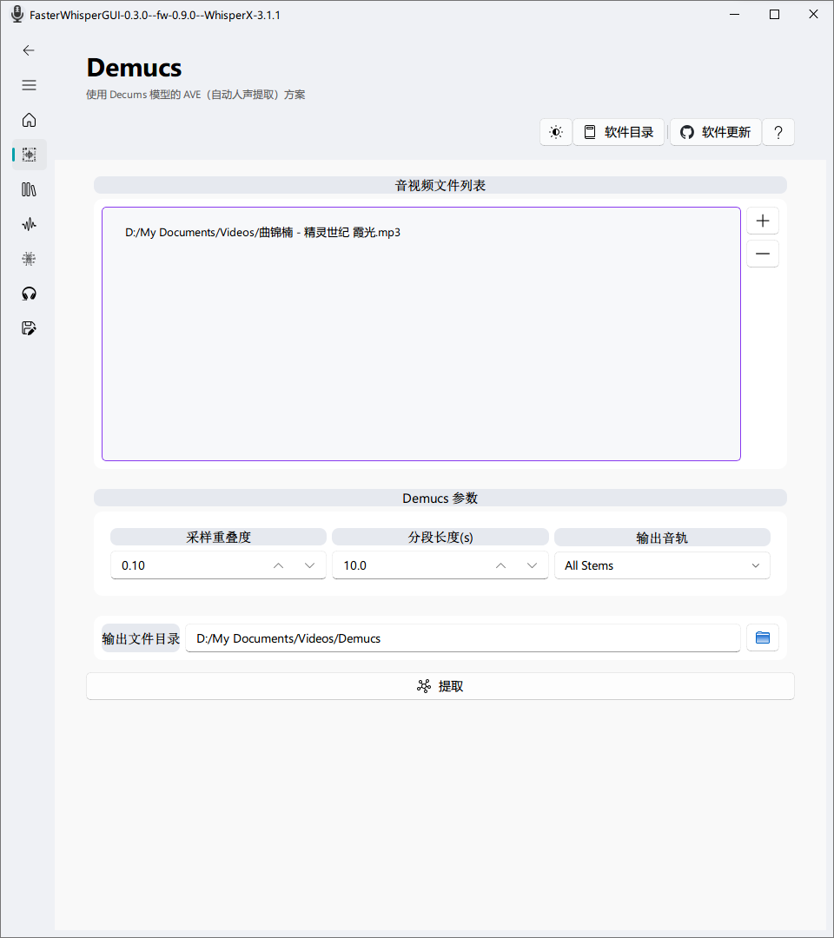This screenshot has width=834, height=938.
Task: Open the 输出音轨 All Stems dropdown
Action: [662, 566]
